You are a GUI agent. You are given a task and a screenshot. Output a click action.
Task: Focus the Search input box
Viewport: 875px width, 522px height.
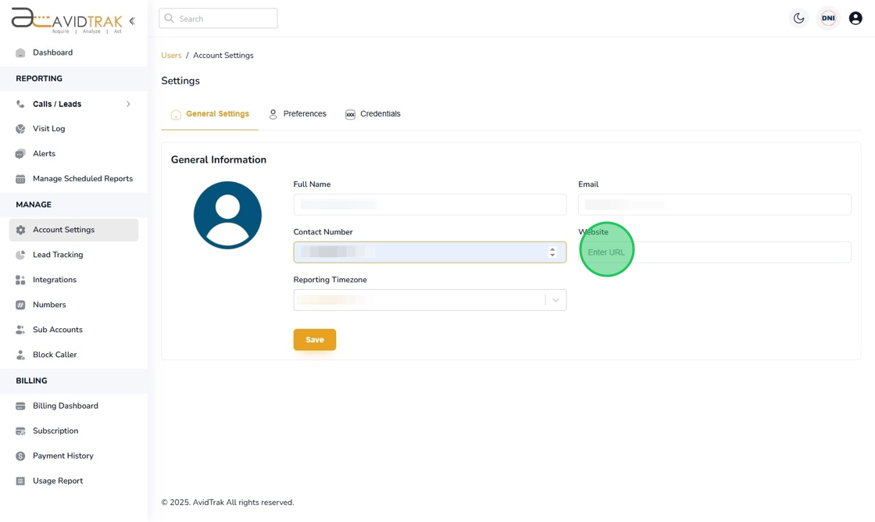coord(218,19)
